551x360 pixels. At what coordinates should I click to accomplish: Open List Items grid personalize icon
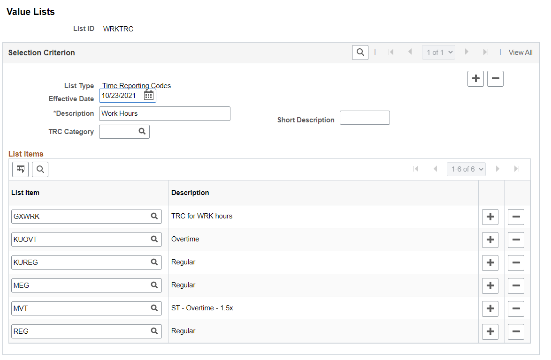pos(20,169)
